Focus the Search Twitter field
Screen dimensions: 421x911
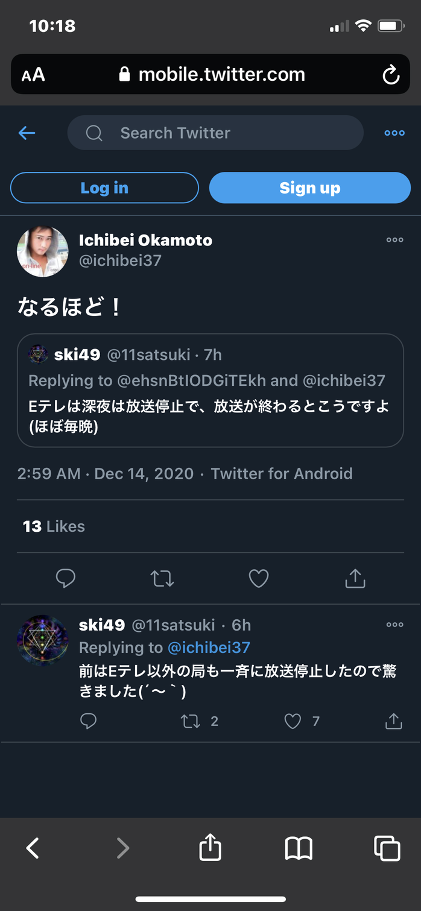point(215,133)
